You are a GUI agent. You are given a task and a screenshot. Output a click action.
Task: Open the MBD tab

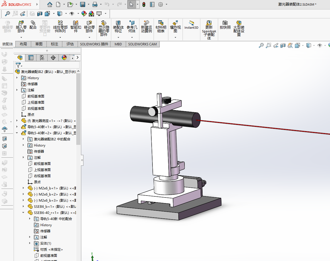(x=118, y=44)
